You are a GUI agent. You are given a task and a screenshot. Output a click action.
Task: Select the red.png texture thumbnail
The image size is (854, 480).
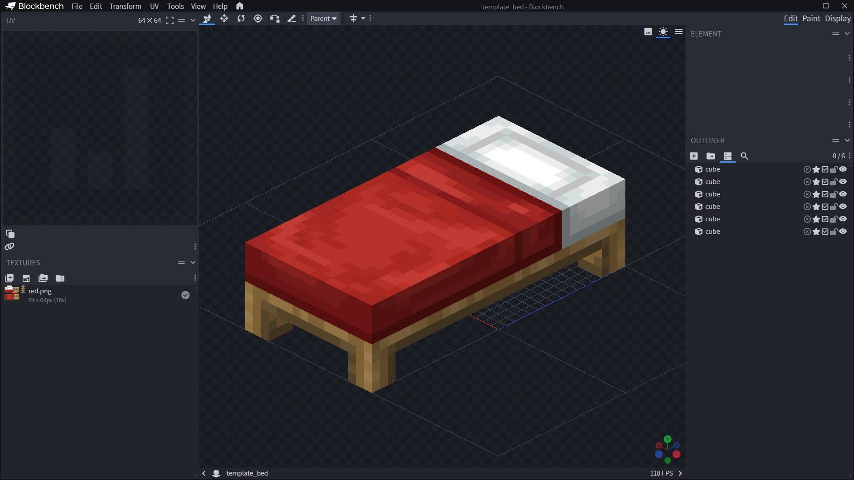12,293
